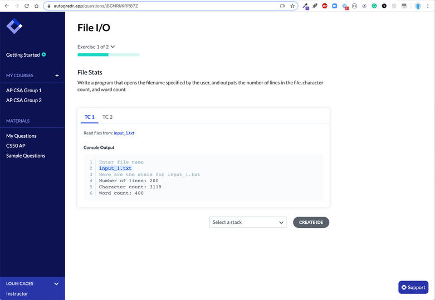
Task: Click the browser forward arrow
Action: pos(17,6)
